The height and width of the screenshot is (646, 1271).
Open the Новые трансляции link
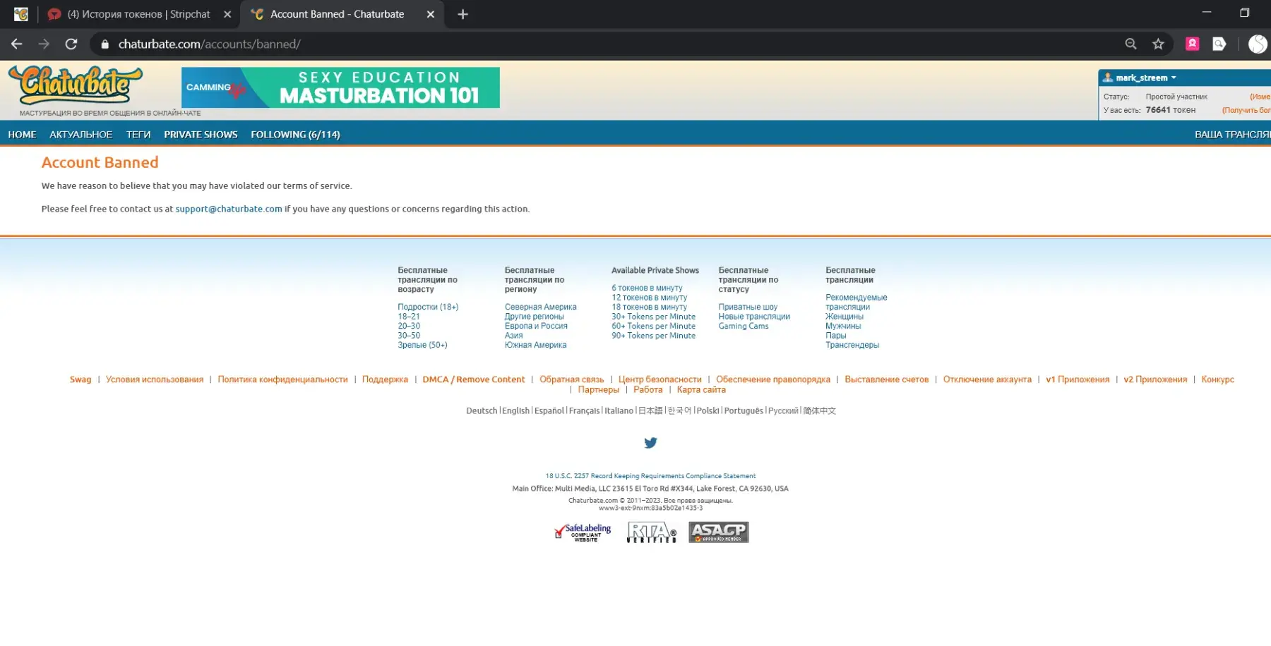click(754, 317)
